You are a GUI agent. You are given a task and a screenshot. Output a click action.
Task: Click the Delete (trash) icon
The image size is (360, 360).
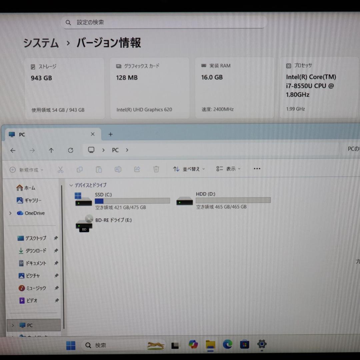(x=156, y=169)
